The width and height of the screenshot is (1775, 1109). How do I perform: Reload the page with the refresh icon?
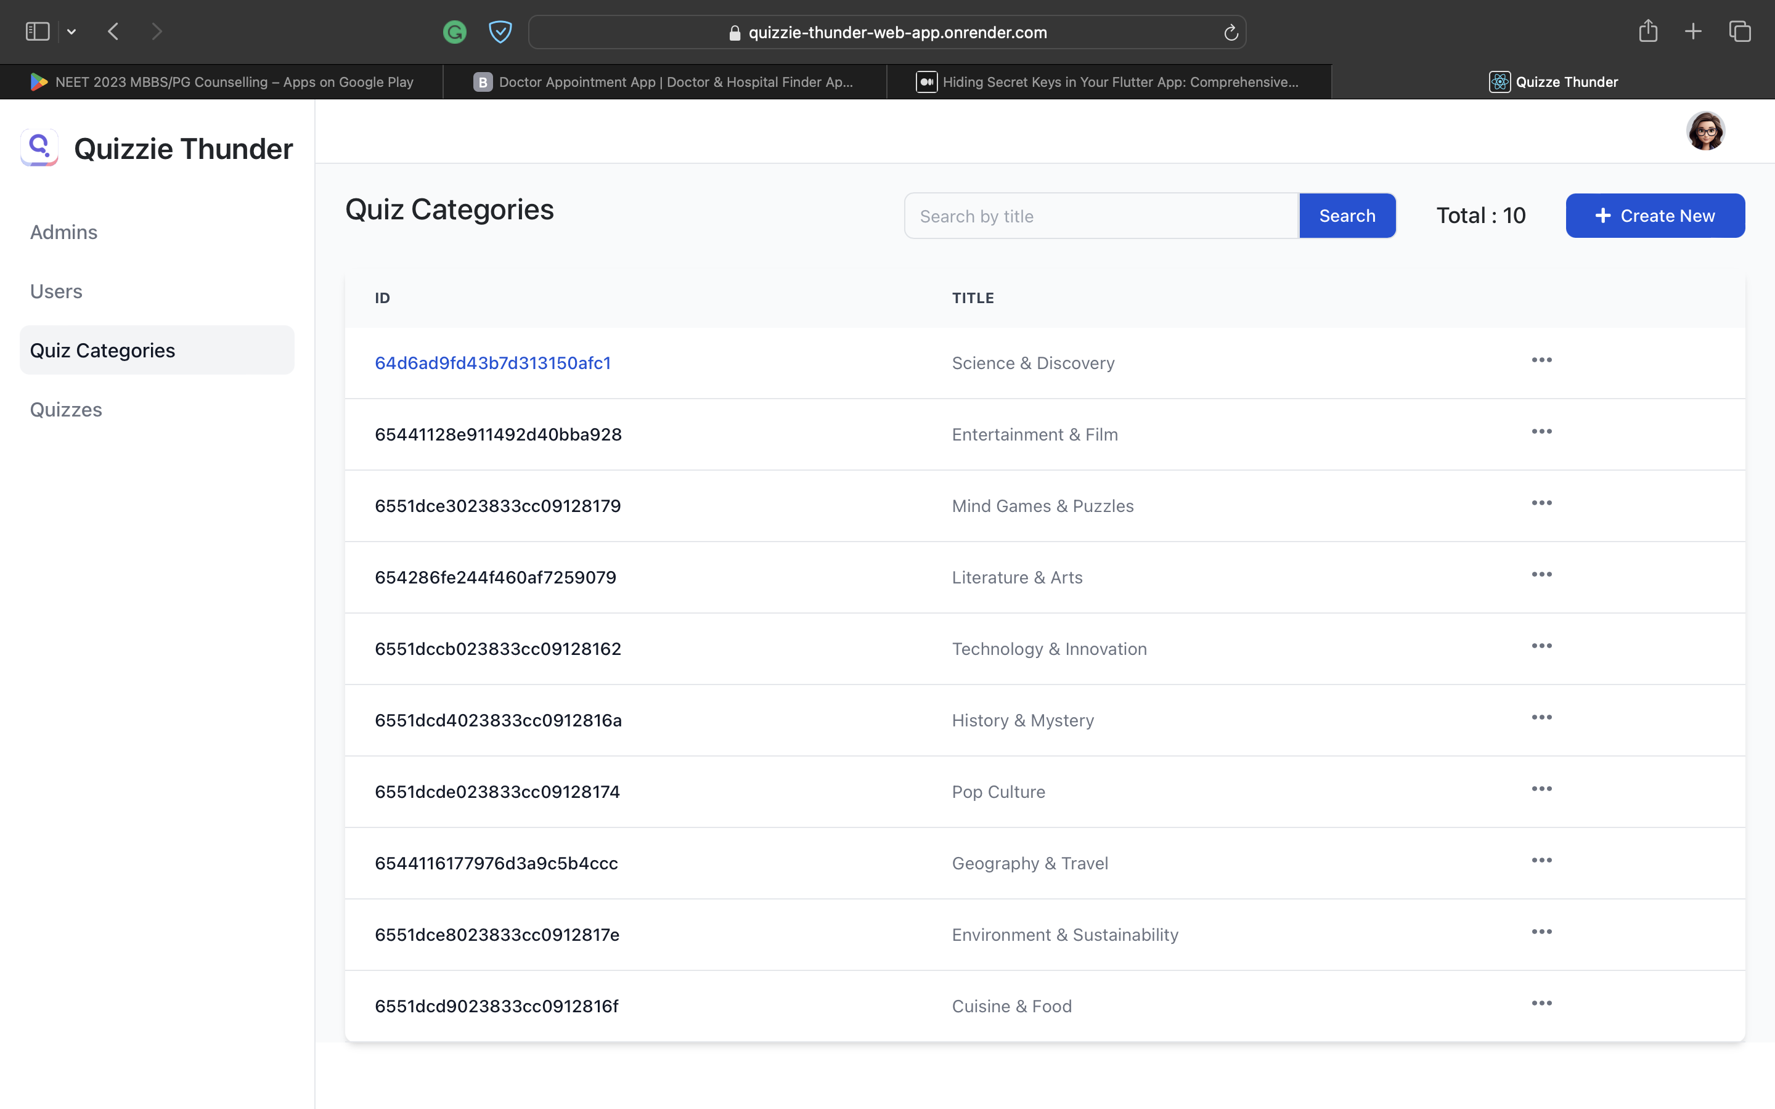[1230, 31]
